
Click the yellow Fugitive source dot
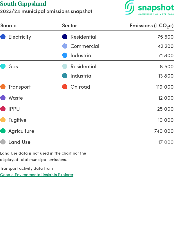coord(3,120)
